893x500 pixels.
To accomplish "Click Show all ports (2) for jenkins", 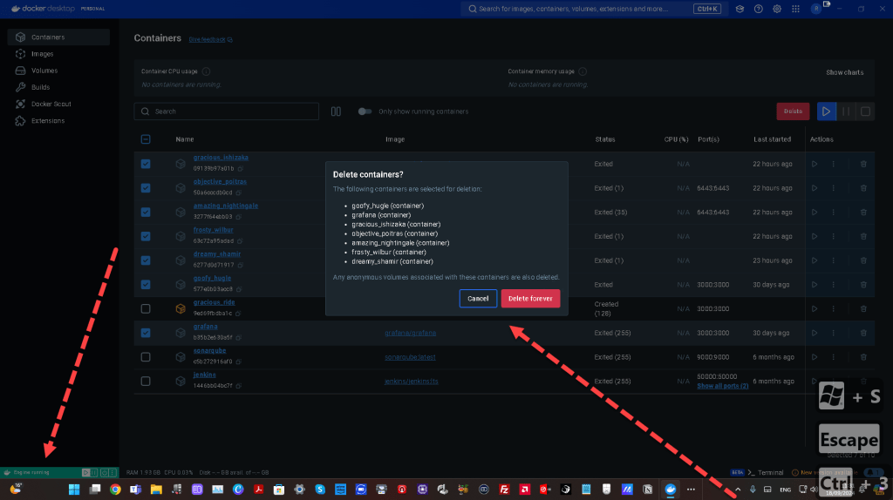I will tap(723, 386).
